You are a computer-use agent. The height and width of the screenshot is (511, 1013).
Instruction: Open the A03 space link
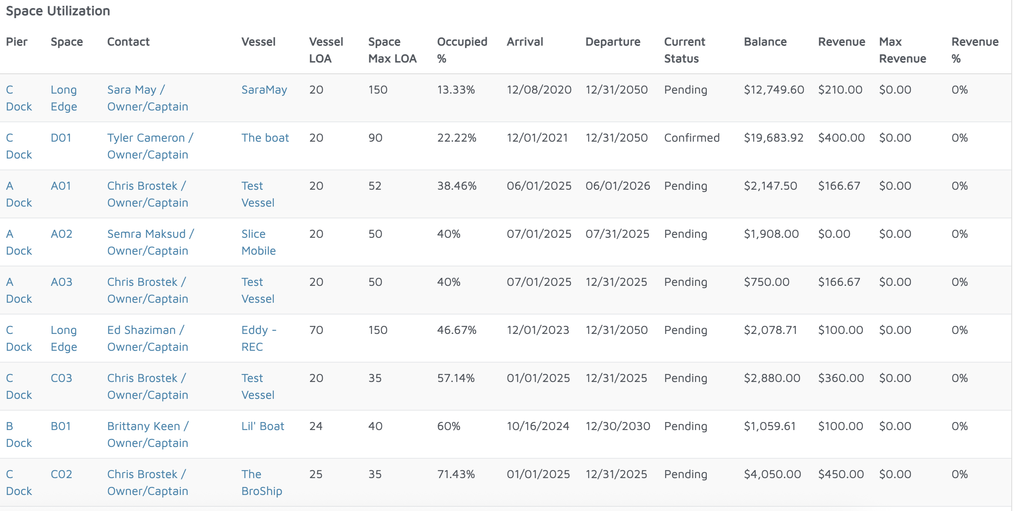coord(62,282)
